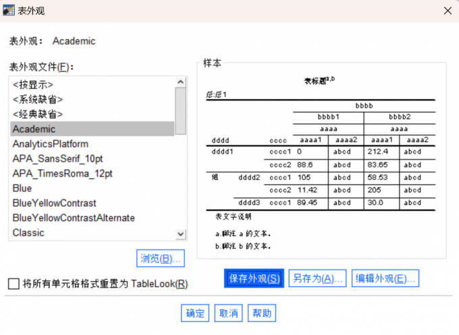
Task: Click list scrollbar down arrow
Action: point(181,234)
